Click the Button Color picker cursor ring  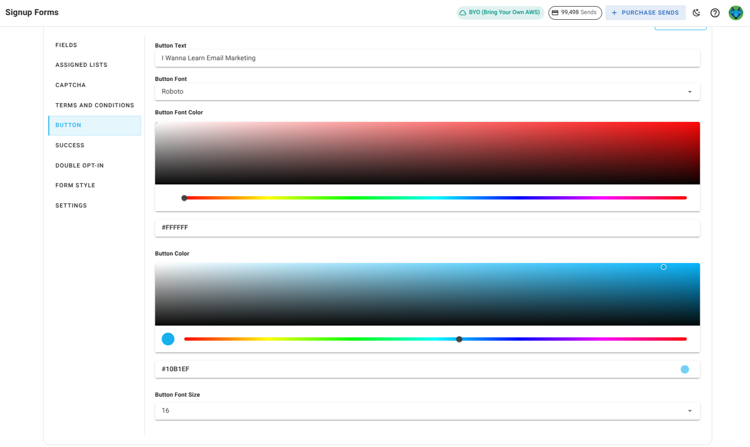[x=663, y=267]
